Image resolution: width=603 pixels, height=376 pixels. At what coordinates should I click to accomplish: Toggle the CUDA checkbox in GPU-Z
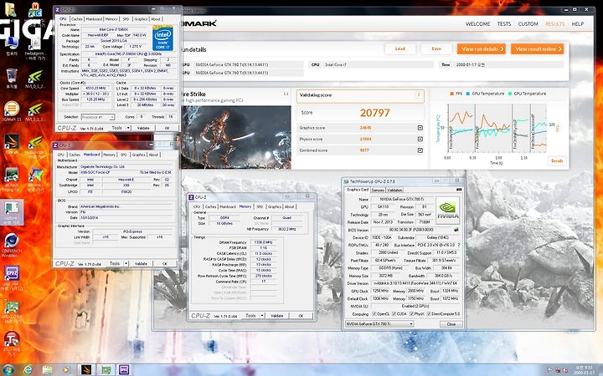[394, 314]
